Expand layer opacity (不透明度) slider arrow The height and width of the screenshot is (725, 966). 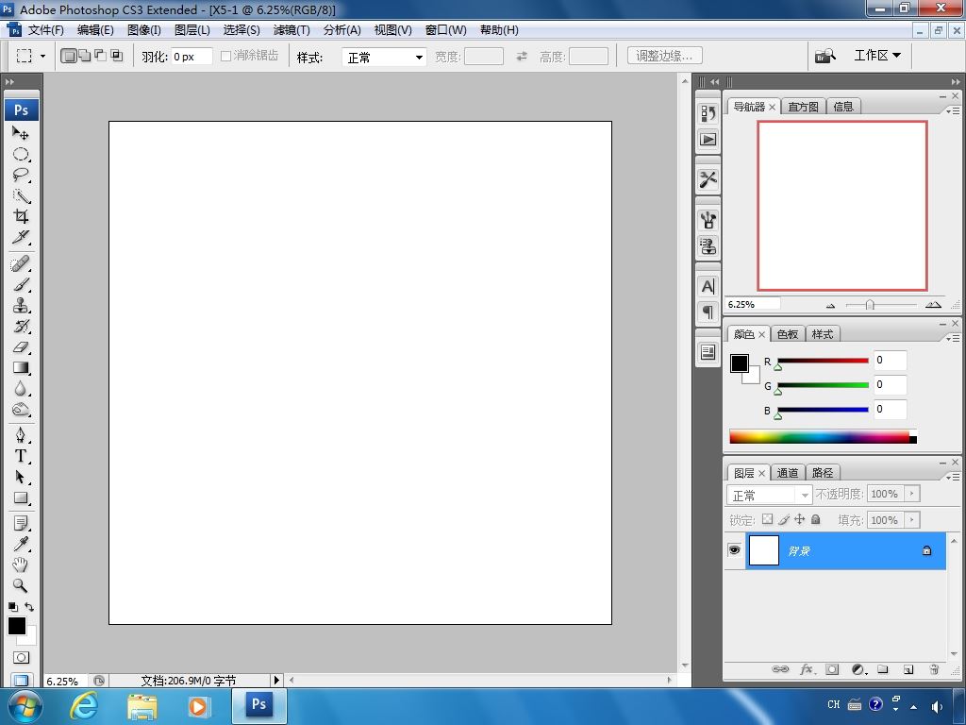tap(912, 494)
